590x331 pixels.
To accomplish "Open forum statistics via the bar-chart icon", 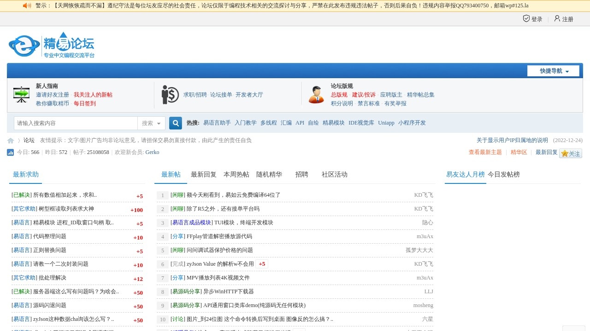I will point(10,152).
